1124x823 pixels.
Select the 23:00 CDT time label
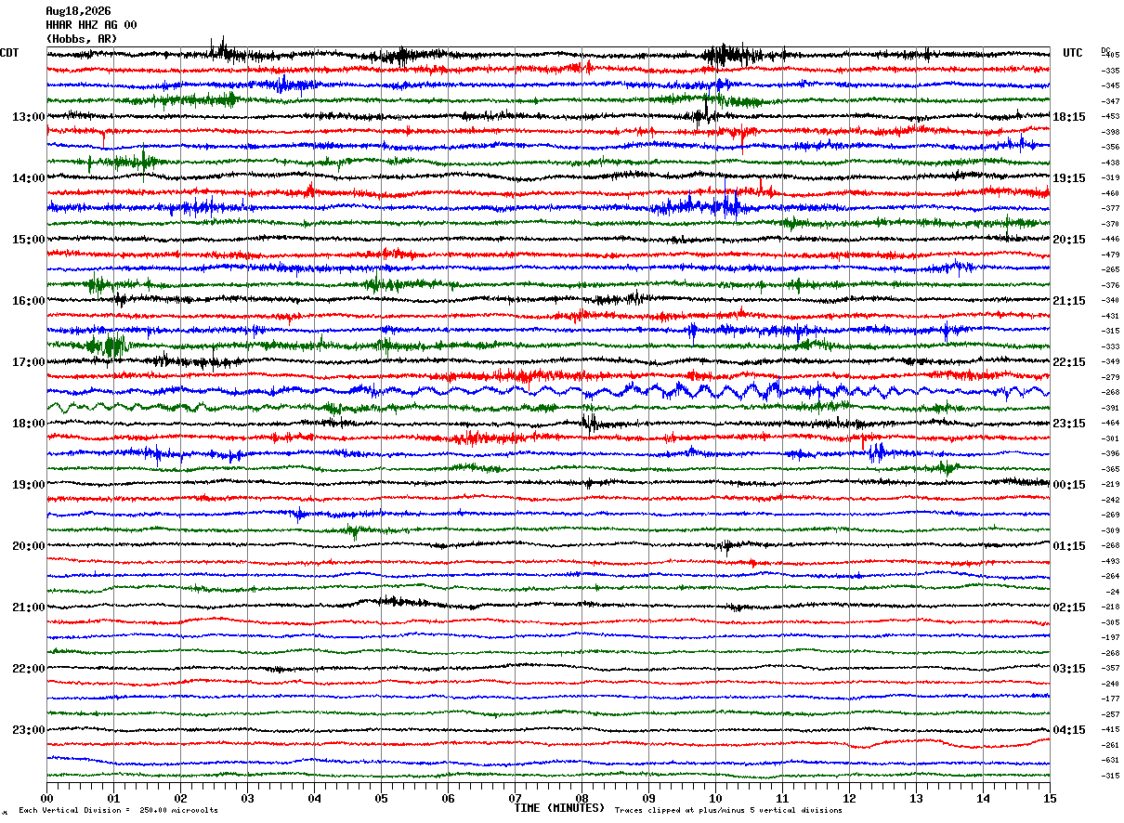coord(29,730)
